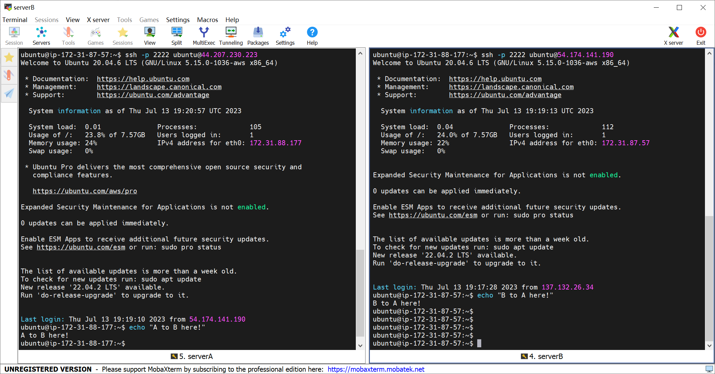Click last login IP 137.132.26.34
715x374 pixels.
tap(568, 287)
